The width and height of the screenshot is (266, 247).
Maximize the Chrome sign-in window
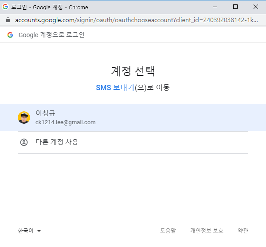point(235,7)
